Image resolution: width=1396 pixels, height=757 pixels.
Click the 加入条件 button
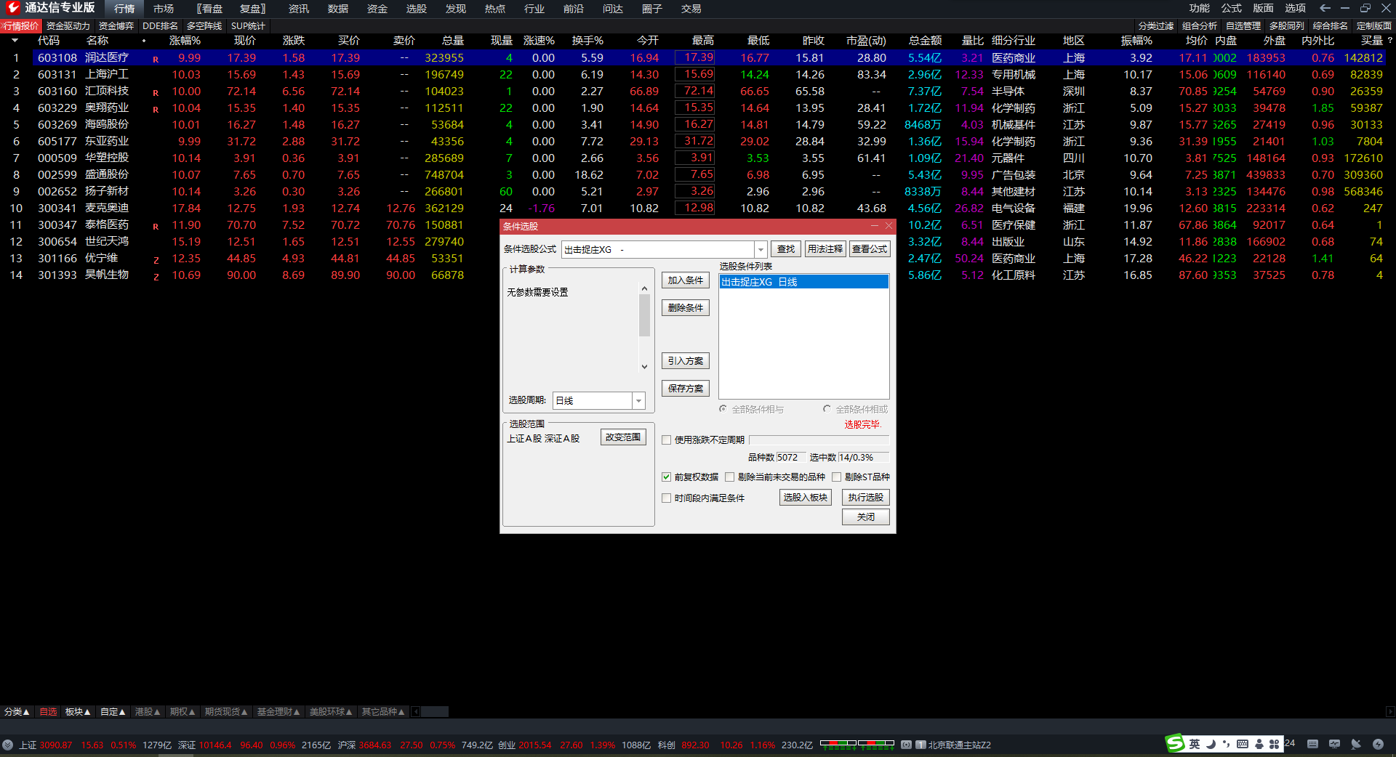pos(686,280)
